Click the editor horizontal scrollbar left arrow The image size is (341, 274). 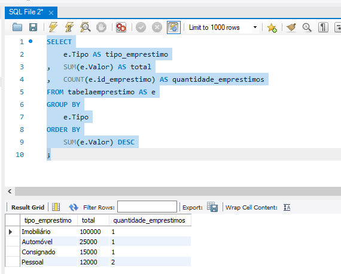pyautogui.click(x=10, y=192)
